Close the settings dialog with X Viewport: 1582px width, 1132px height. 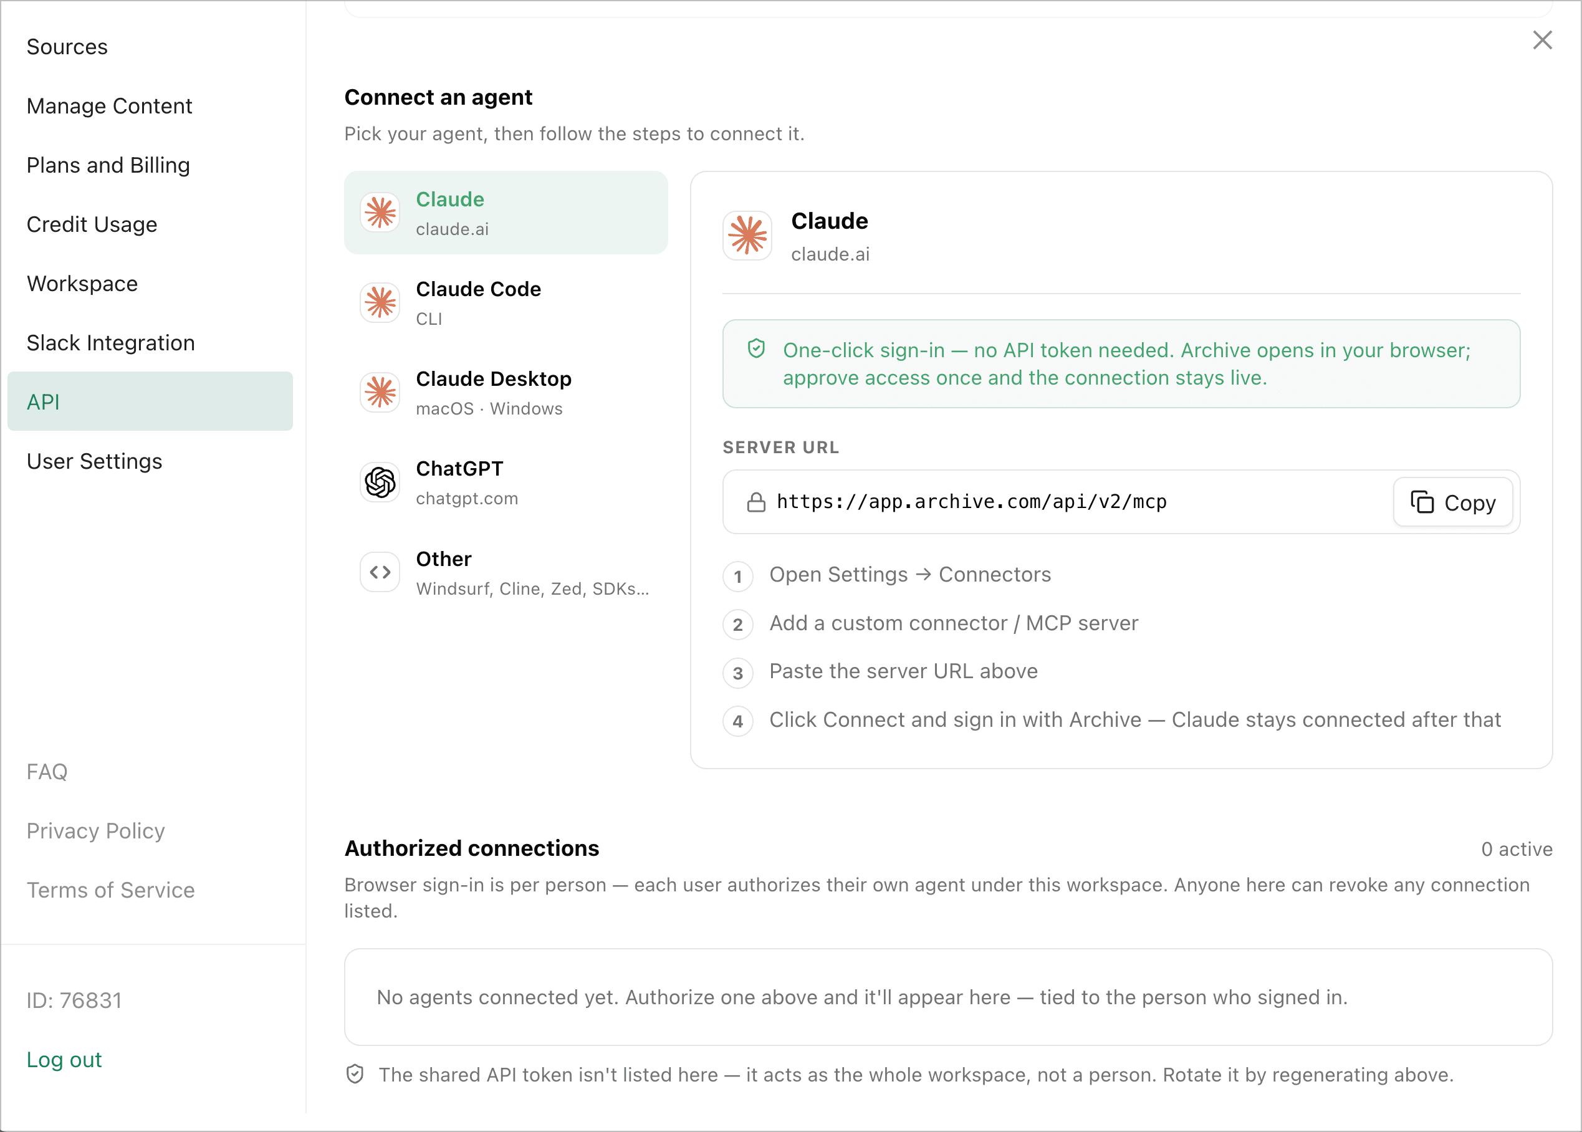pos(1542,41)
